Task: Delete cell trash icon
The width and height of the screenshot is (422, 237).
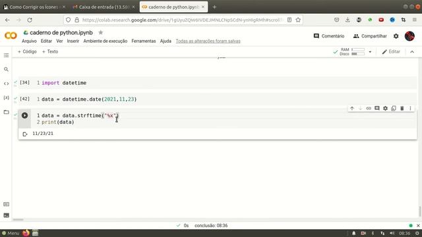Action: pyautogui.click(x=402, y=108)
